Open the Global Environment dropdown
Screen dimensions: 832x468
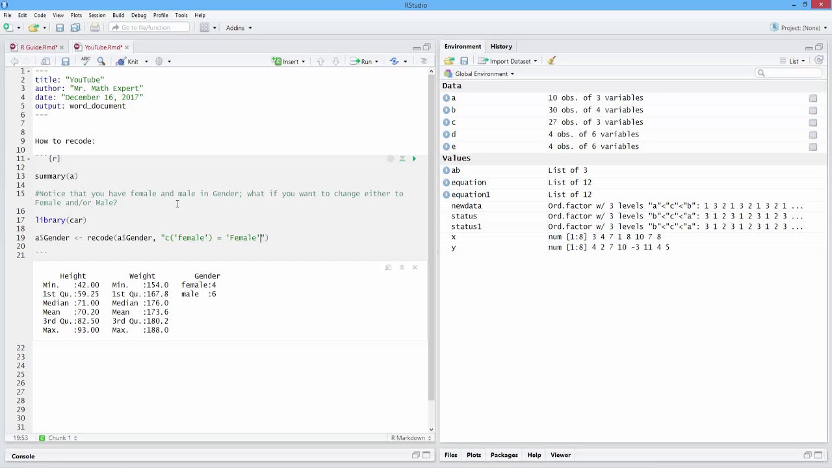[479, 73]
